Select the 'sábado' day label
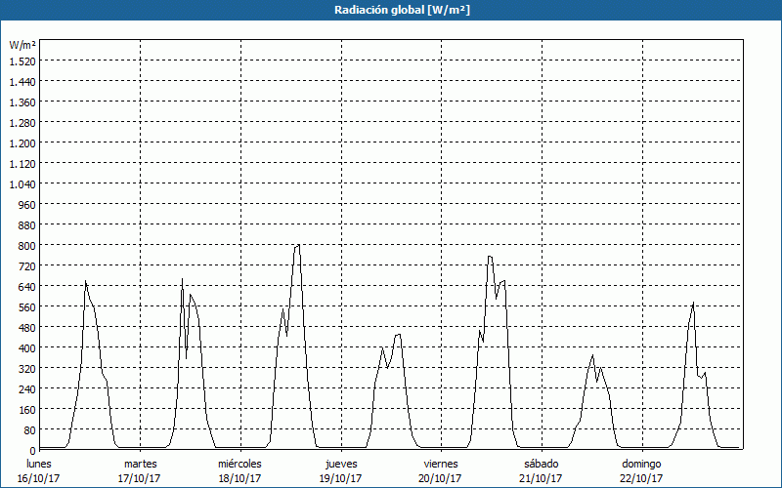 pyautogui.click(x=542, y=464)
